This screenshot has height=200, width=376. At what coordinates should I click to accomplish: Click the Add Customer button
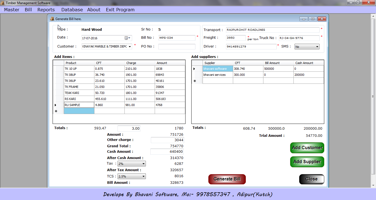click(x=307, y=148)
